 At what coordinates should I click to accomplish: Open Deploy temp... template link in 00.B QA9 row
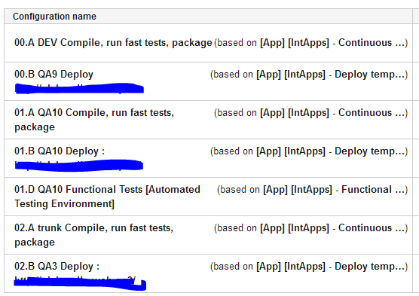330,75
